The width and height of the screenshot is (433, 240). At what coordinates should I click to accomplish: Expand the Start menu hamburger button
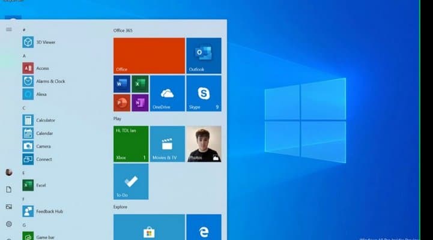pos(9,29)
